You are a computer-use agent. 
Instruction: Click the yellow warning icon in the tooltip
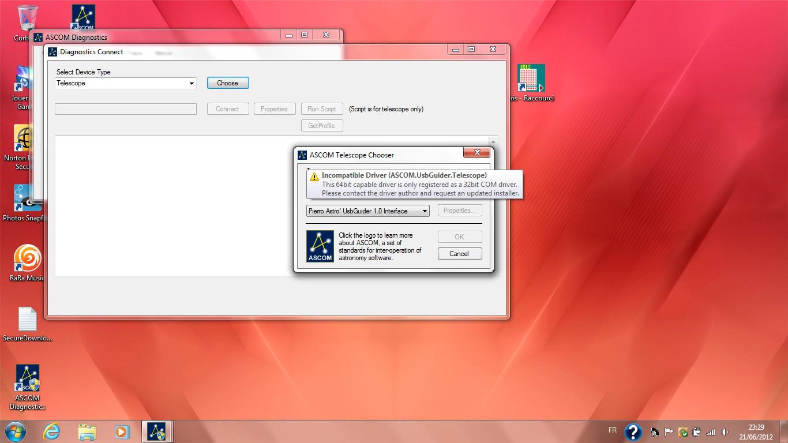click(x=314, y=177)
